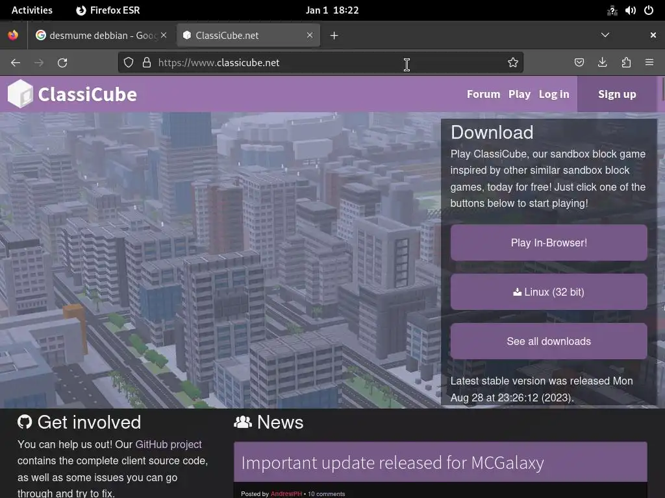This screenshot has width=665, height=498.
Task: Click the Firefox View icon in the tab bar
Action: 13,35
